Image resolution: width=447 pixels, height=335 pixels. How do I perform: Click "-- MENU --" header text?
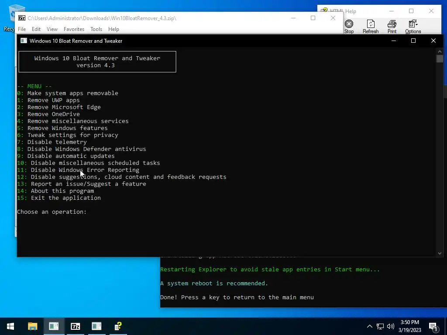coord(34,86)
